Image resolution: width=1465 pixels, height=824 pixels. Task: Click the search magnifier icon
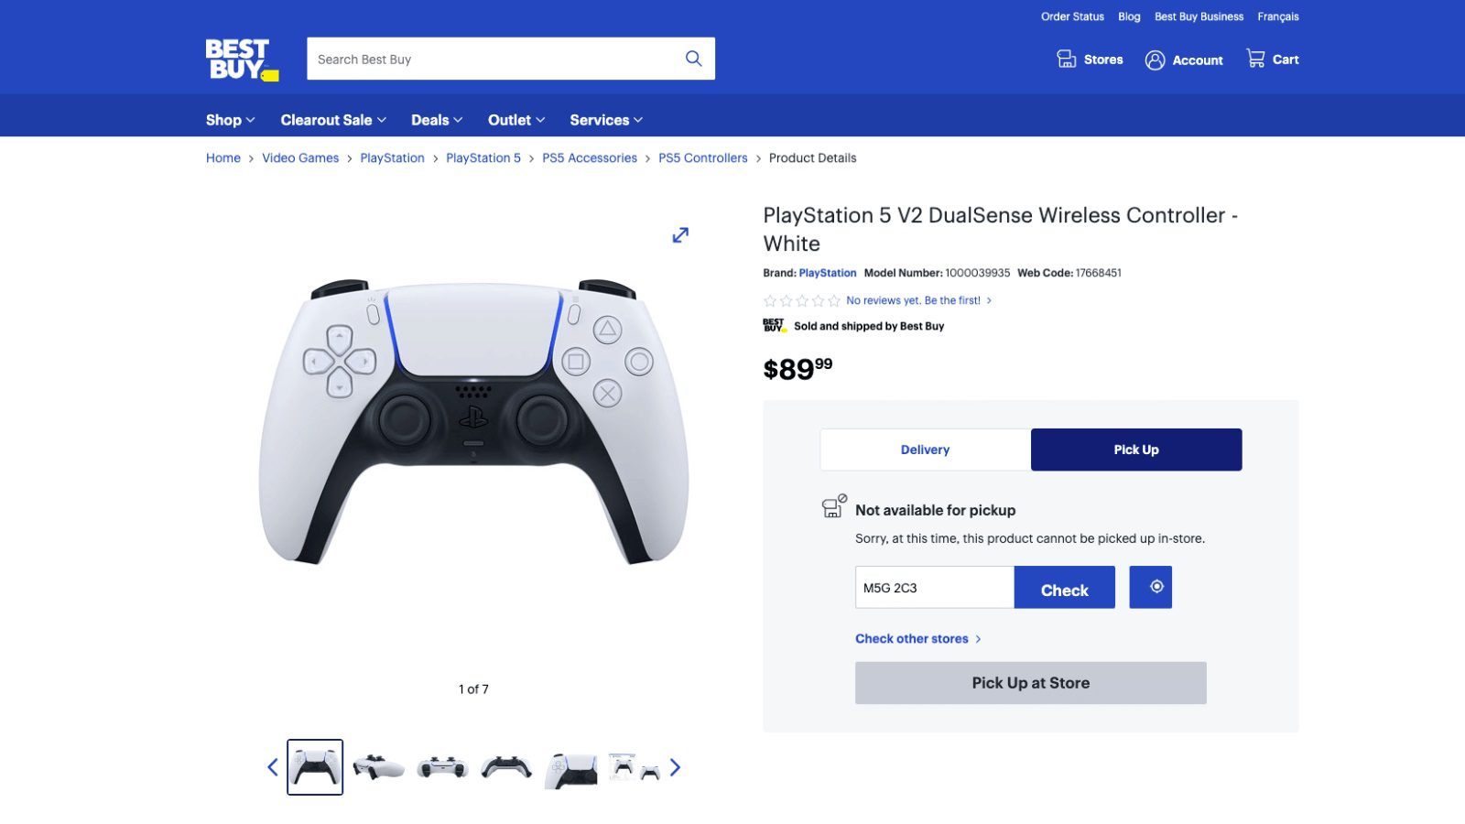tap(693, 59)
